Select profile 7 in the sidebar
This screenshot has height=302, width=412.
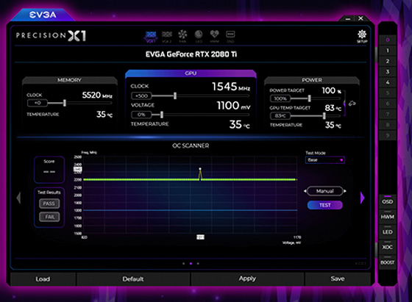pyautogui.click(x=388, y=114)
